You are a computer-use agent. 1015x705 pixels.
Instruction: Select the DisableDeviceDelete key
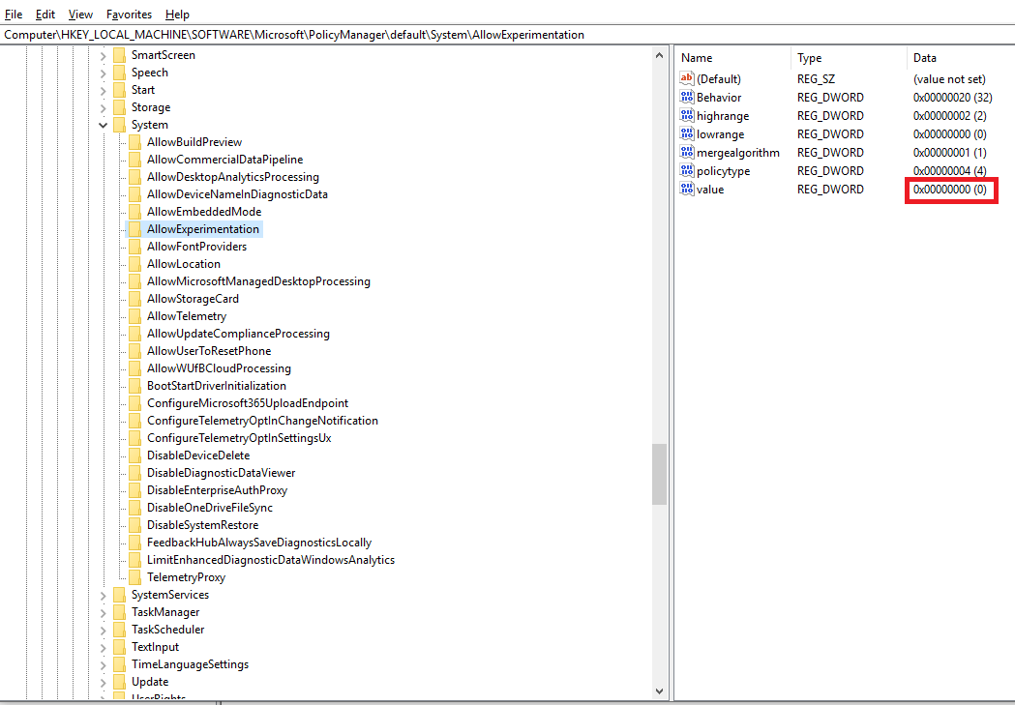pos(198,456)
